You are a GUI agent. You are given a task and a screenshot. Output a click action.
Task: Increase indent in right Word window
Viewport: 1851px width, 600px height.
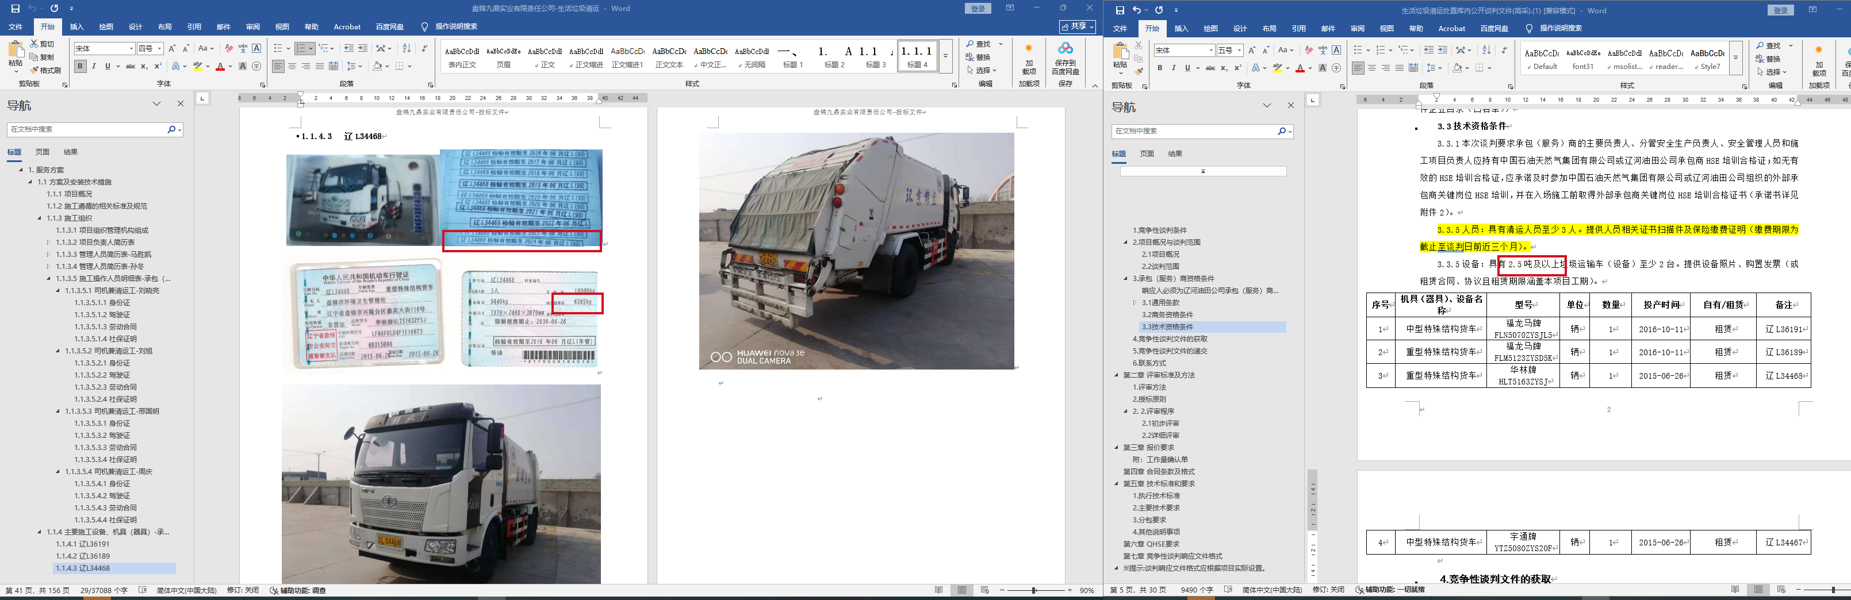[1443, 49]
